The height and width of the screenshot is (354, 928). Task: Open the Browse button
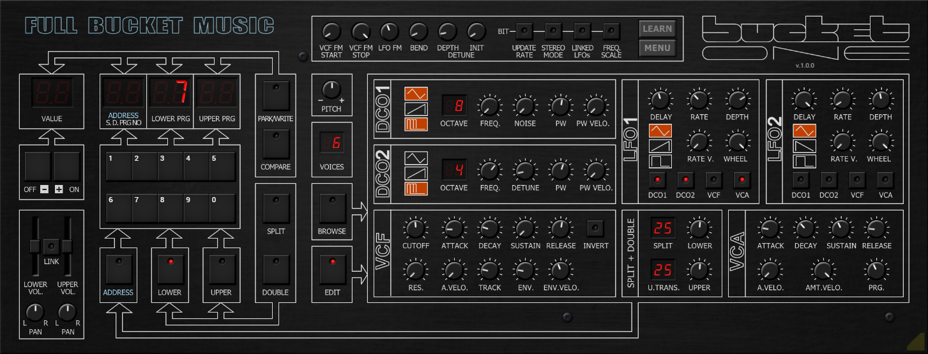[332, 208]
